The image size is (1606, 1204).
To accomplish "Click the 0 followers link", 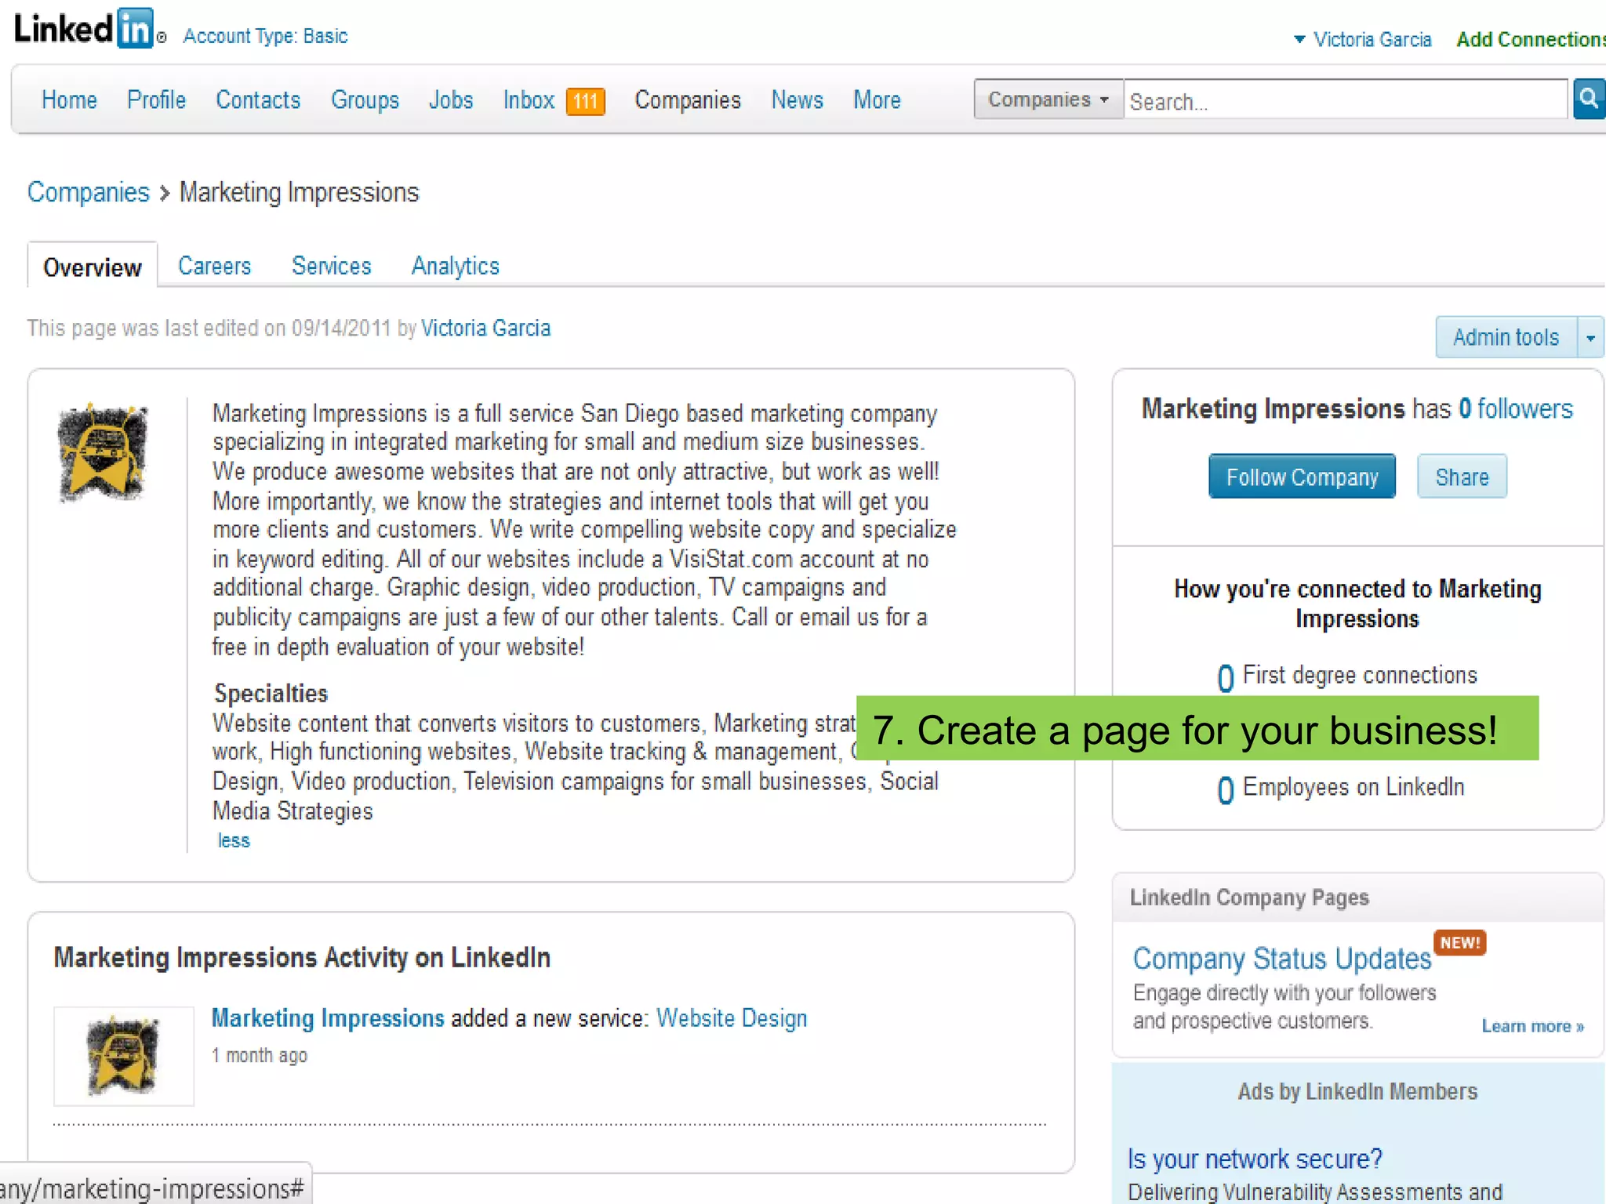I will click(x=1516, y=408).
